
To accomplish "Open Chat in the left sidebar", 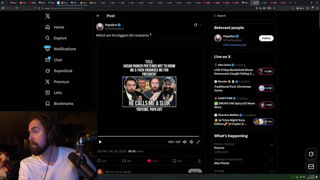I will click(53, 60).
